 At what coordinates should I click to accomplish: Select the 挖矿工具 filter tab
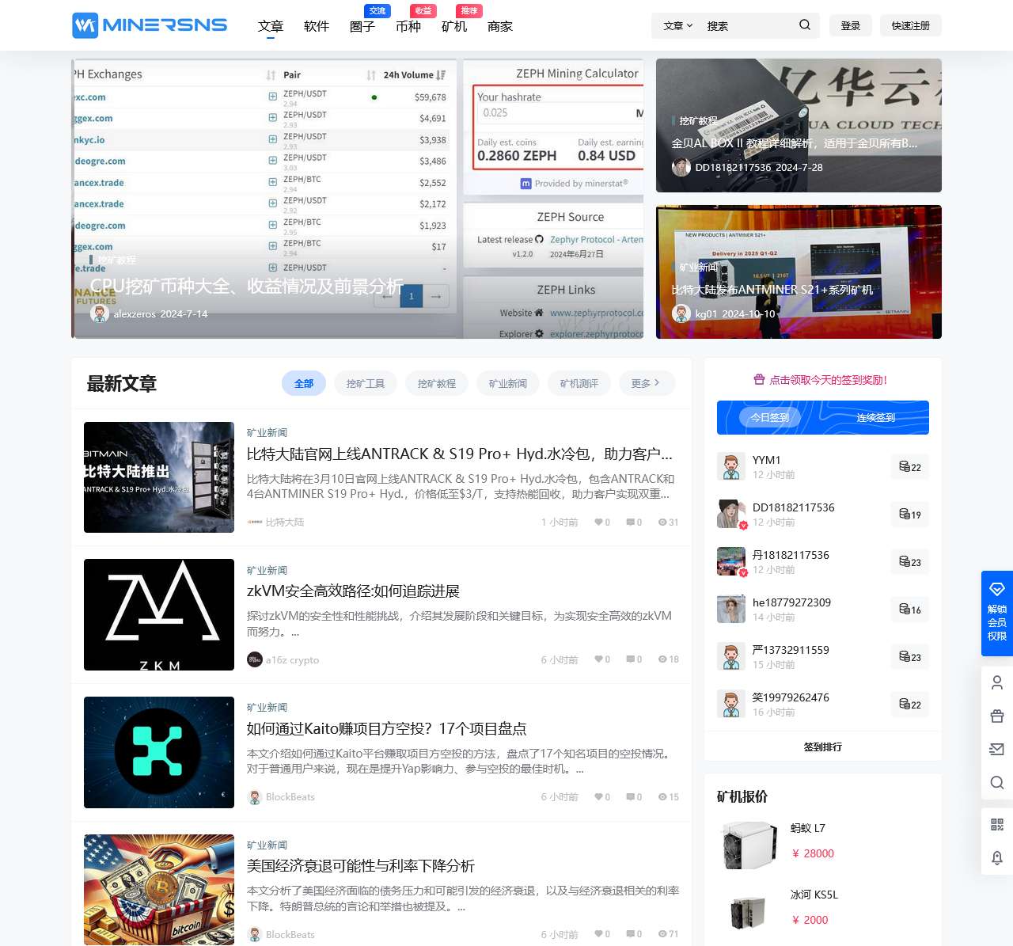366,383
